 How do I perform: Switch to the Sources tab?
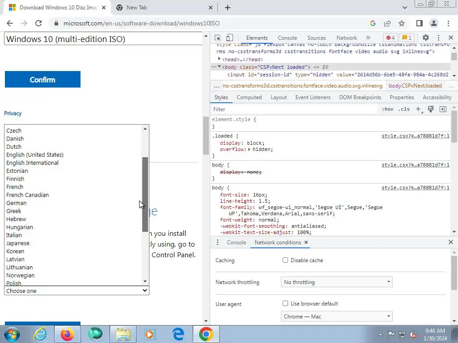(x=316, y=38)
